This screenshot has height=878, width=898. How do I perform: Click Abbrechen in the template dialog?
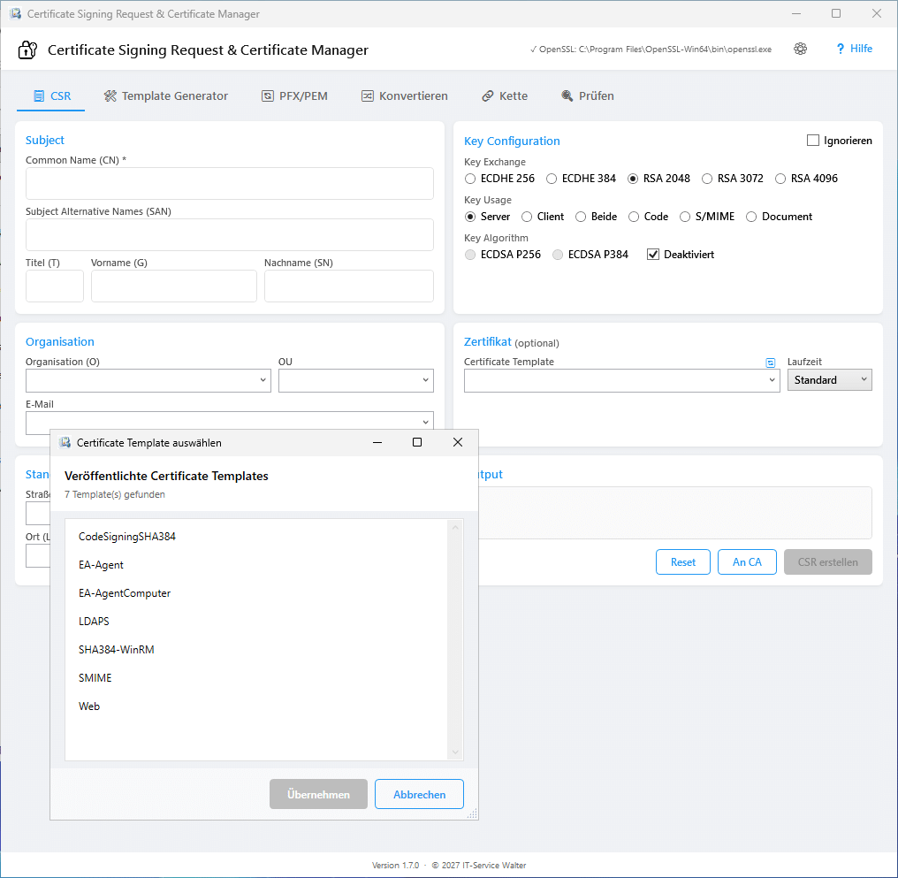click(x=419, y=794)
